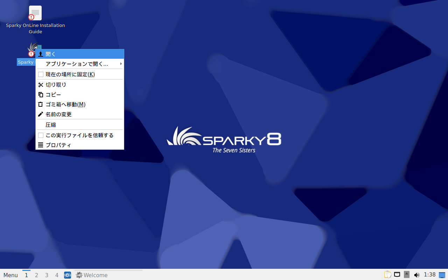Expand the アプリケーションで開く... submenu
Image resolution: width=448 pixels, height=280 pixels.
80,64
